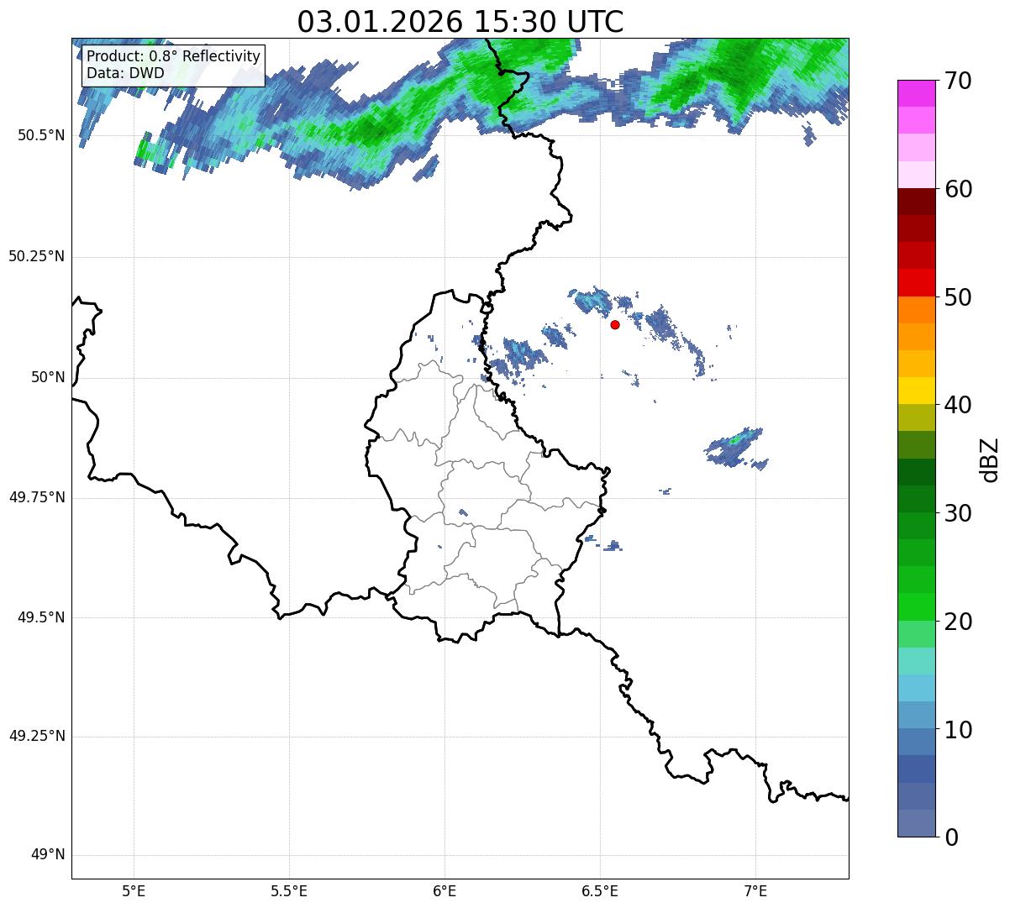Click the latitude label 49.5°N

point(40,617)
